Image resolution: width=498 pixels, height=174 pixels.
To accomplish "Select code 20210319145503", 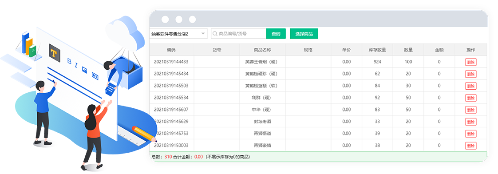I will pos(171,86).
